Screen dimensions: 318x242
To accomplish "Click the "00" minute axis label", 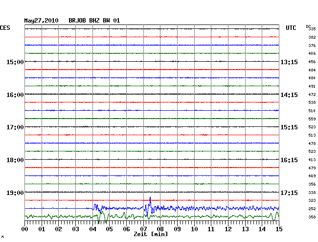I will pos(25,229).
